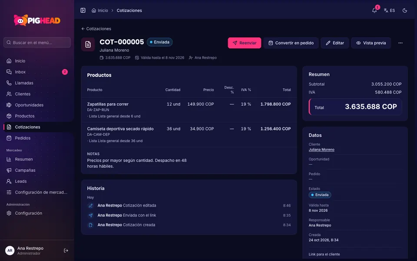Click the Ana Restrepo user profile avatar
417x261 pixels.
point(10,251)
